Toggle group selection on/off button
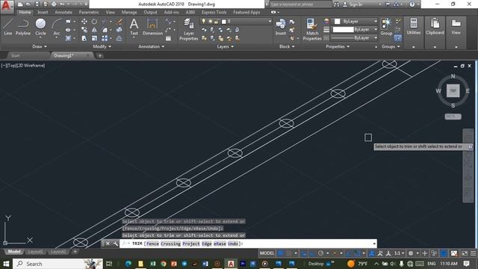The width and height of the screenshot is (478, 269). click(397, 38)
